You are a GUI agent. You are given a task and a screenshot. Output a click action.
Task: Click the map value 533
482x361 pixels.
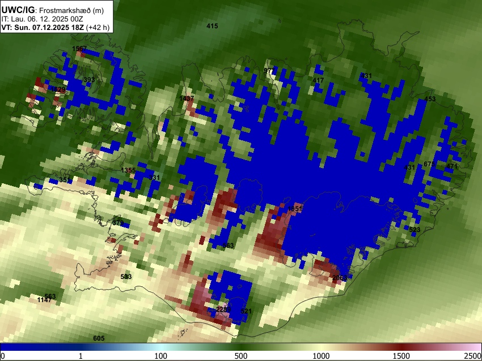click(126, 277)
